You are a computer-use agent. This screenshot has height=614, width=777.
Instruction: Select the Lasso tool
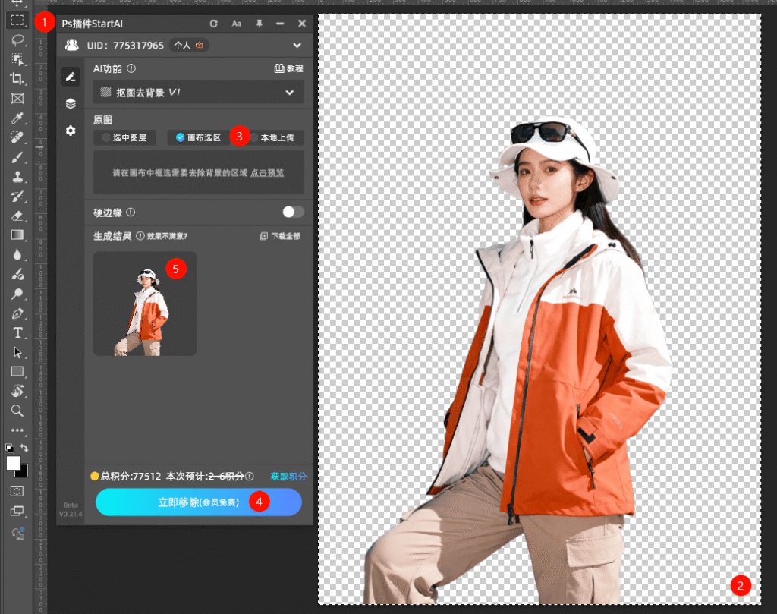pos(17,39)
